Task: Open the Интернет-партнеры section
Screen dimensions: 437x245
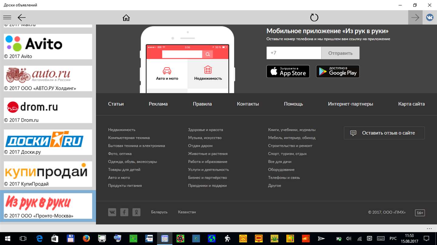Action: 351,104
